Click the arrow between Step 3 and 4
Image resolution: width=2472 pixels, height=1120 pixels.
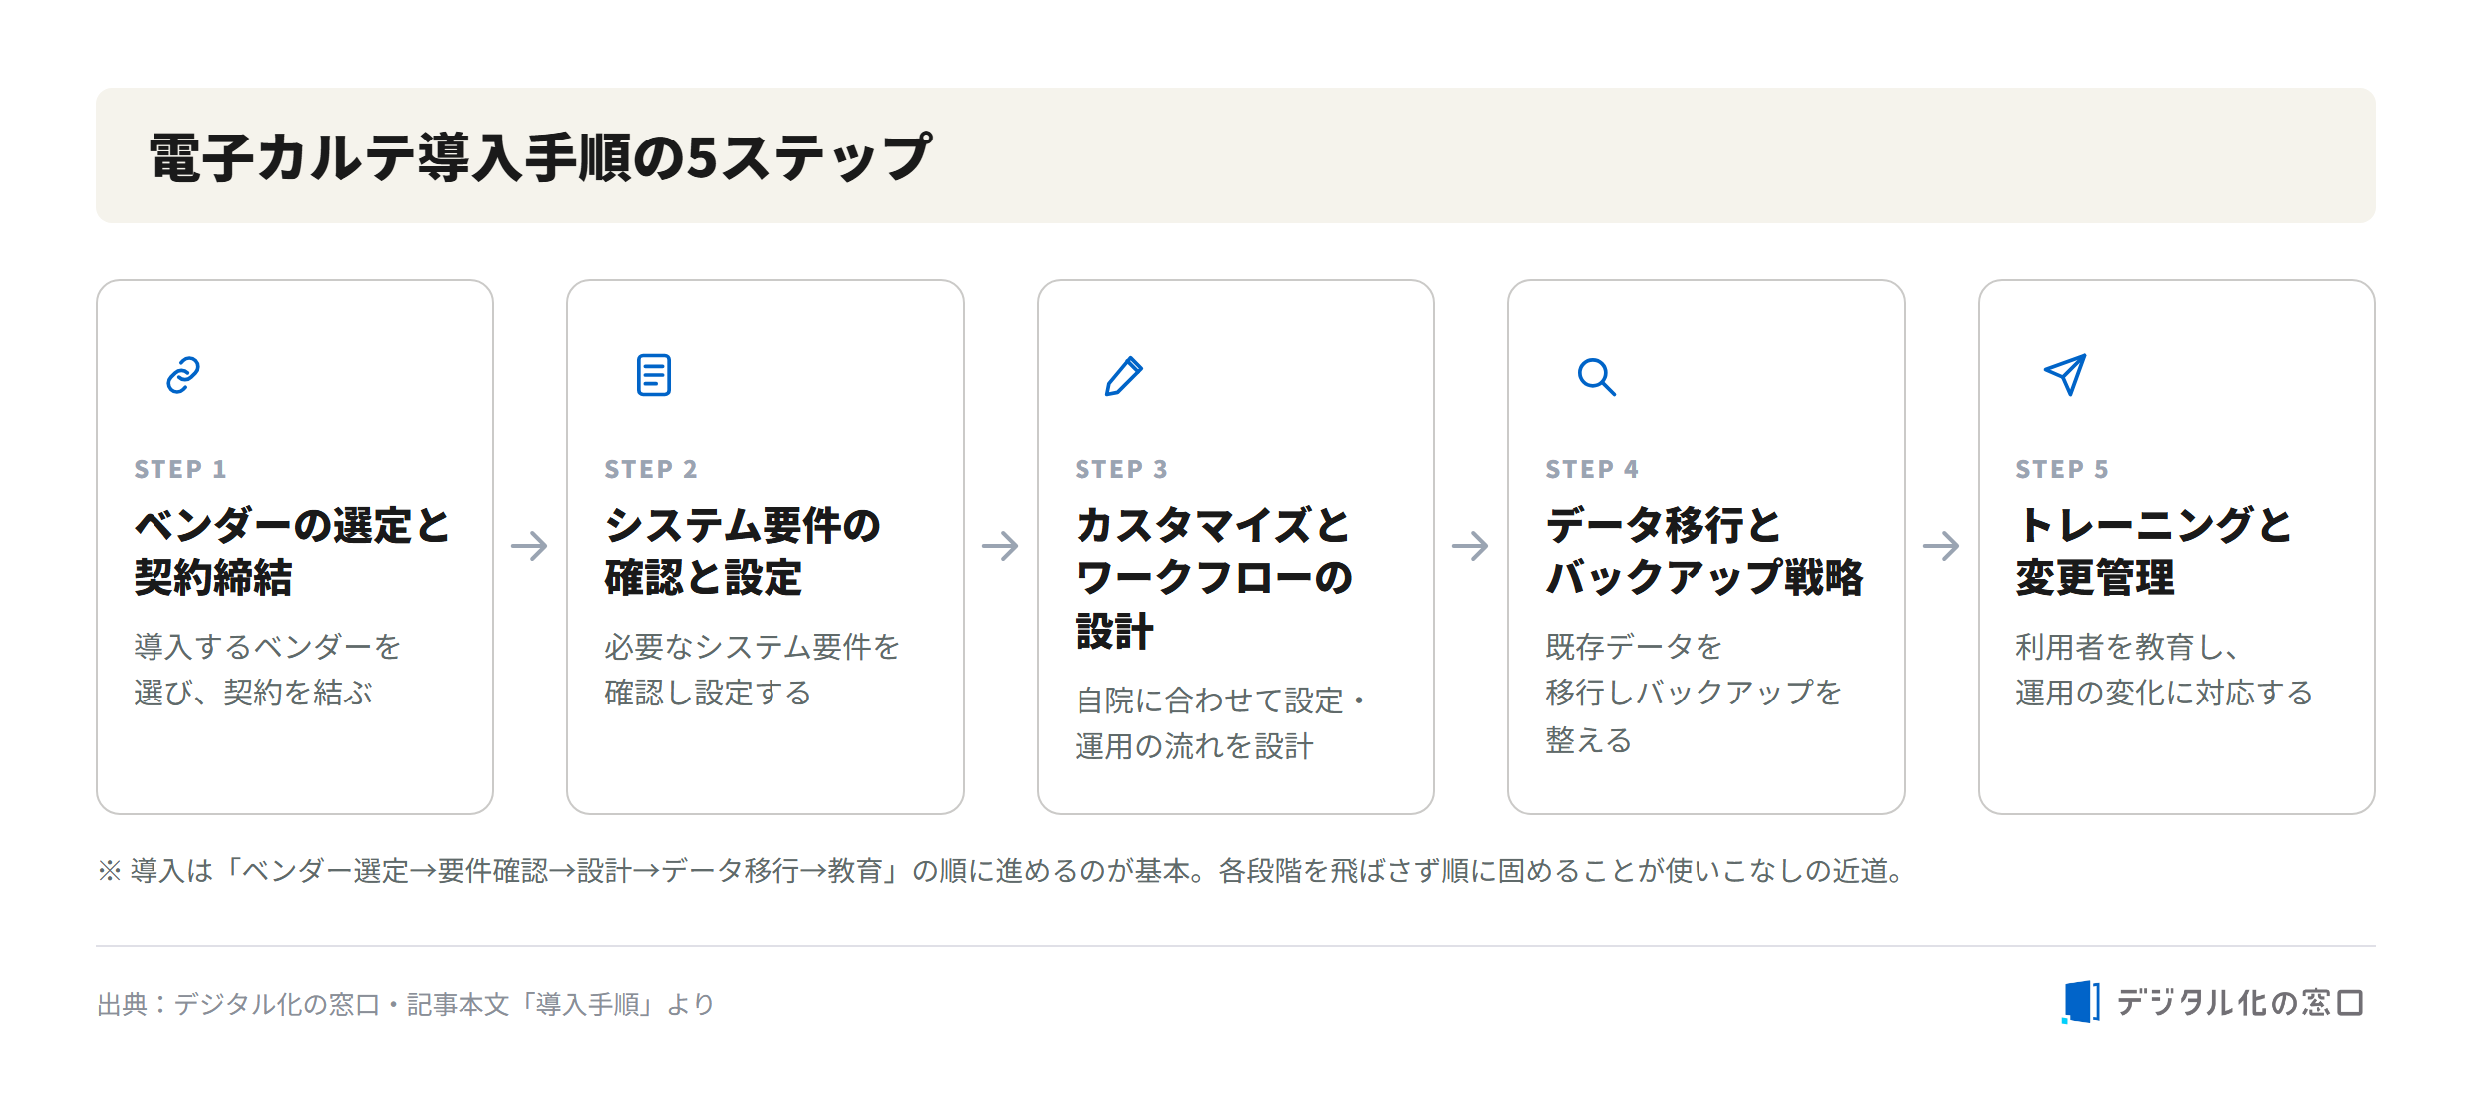coord(1470,546)
